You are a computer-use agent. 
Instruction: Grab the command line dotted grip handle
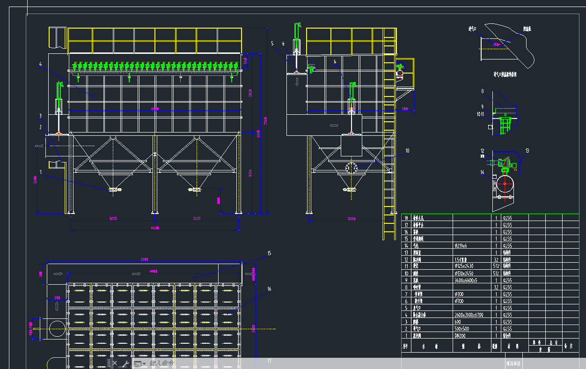[109, 363]
